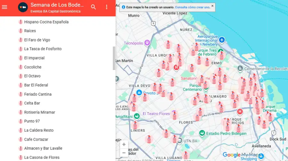Click the Google My Maps logo
Viewport: 288px width, 161px height.
[241, 155]
